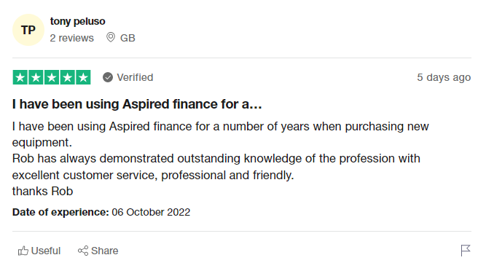The image size is (486, 271).
Task: Click the fourth green rating star
Action: click(67, 77)
